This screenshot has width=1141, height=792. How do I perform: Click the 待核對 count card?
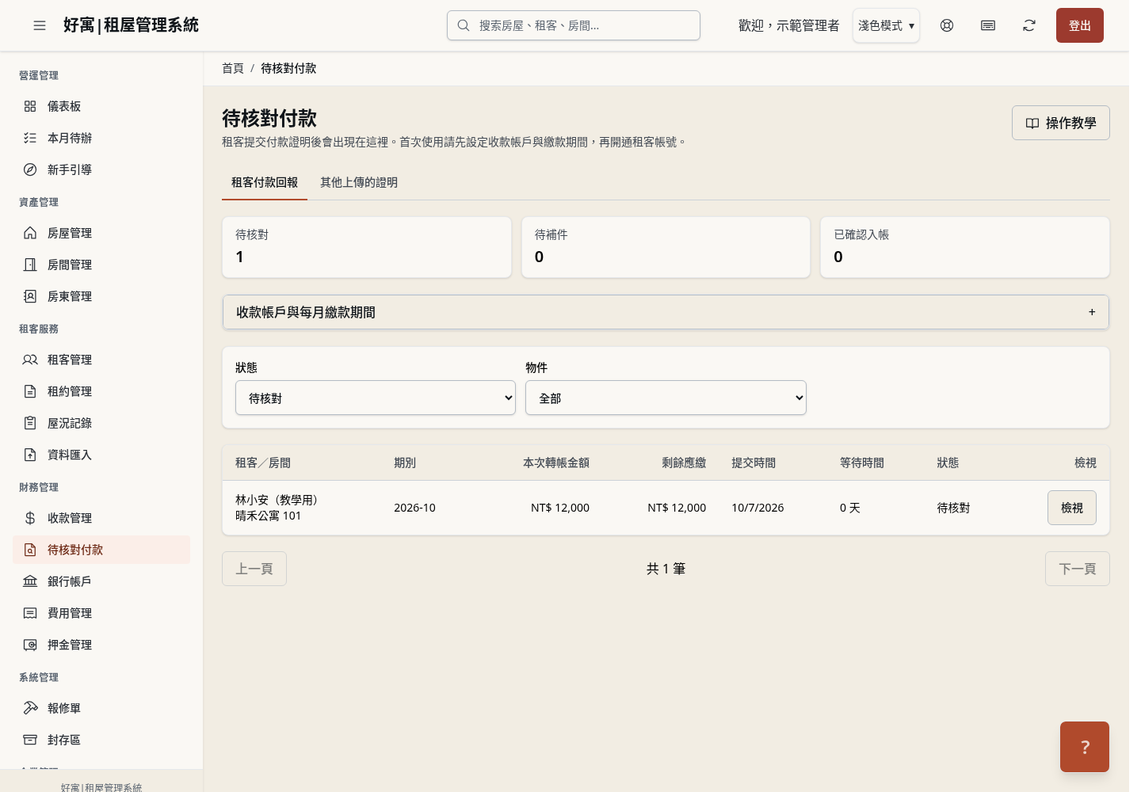(x=367, y=247)
